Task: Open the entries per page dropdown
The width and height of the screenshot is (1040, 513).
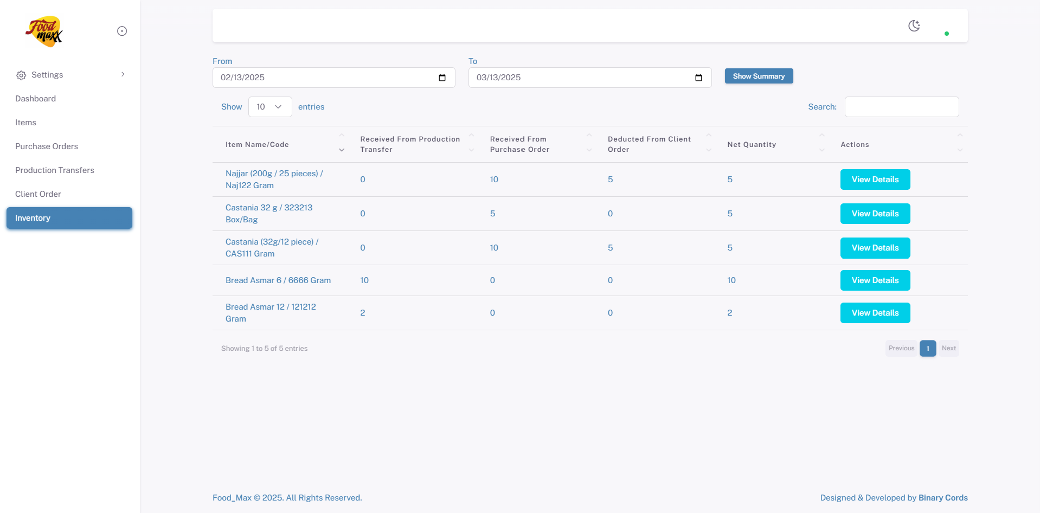Action: coord(270,107)
